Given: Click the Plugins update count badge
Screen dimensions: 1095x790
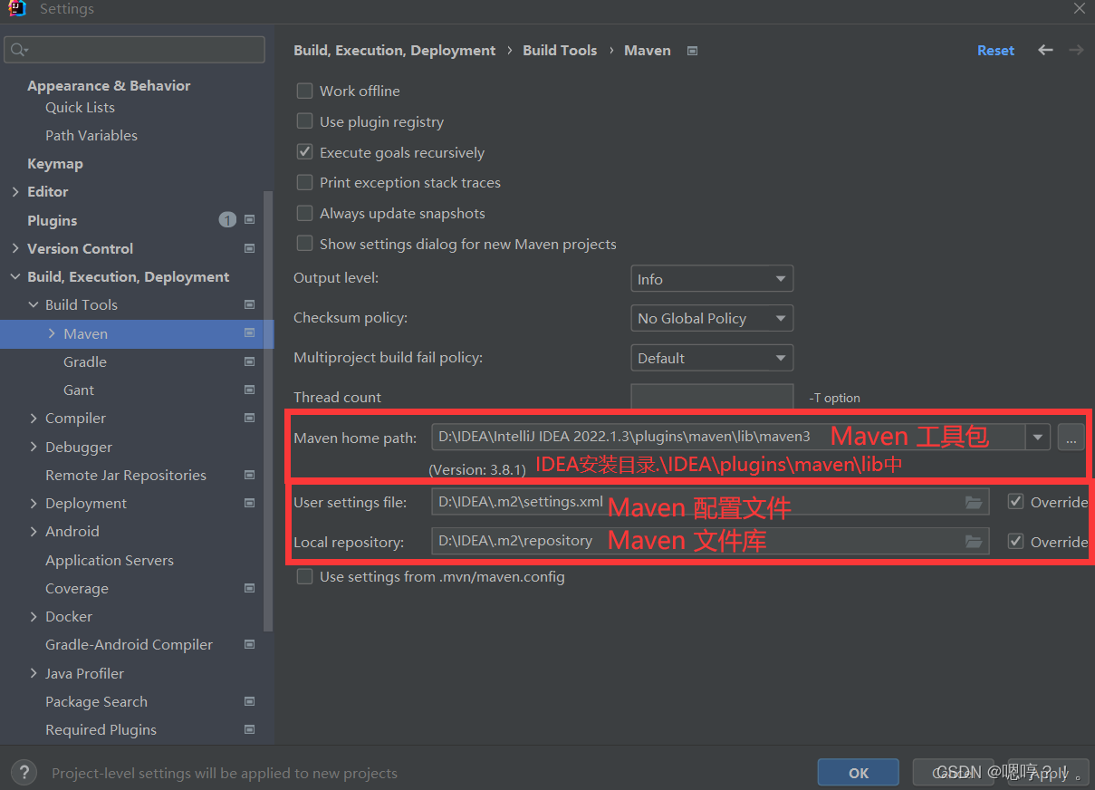Looking at the screenshot, I should [x=227, y=220].
